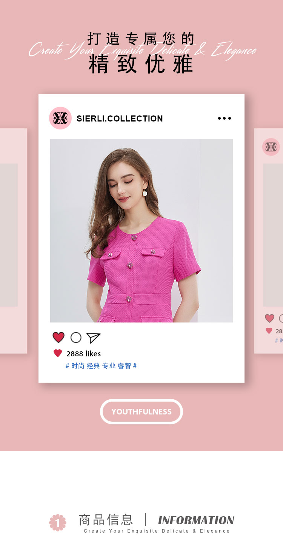Click the flower badge numbered 1
The width and height of the screenshot is (283, 553).
58,523
